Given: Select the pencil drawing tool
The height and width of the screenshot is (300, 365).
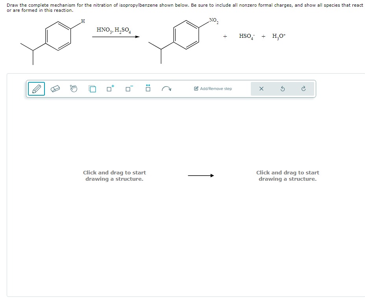Looking at the screenshot, I should pos(36,89).
